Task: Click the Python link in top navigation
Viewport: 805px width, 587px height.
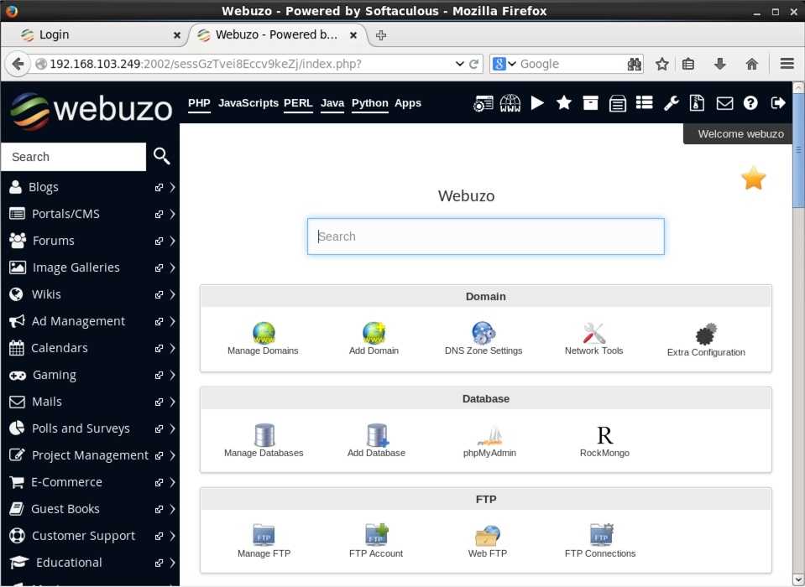Action: pyautogui.click(x=369, y=103)
